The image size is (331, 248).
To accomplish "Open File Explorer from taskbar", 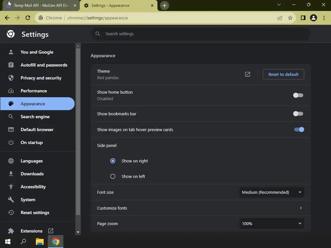I will pos(39,242).
